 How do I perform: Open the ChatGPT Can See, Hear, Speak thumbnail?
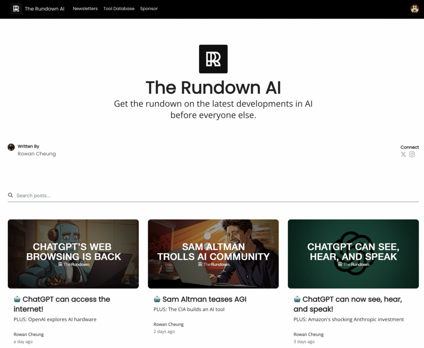tap(353, 253)
